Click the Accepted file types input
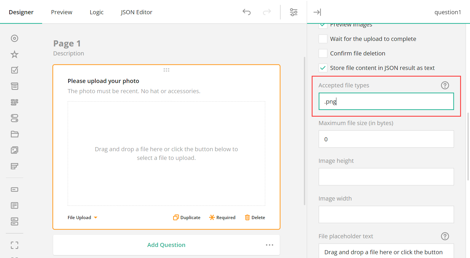The image size is (470, 258). (x=386, y=101)
